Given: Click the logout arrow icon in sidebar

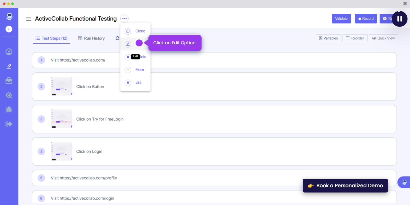Looking at the screenshot, I should [9, 124].
